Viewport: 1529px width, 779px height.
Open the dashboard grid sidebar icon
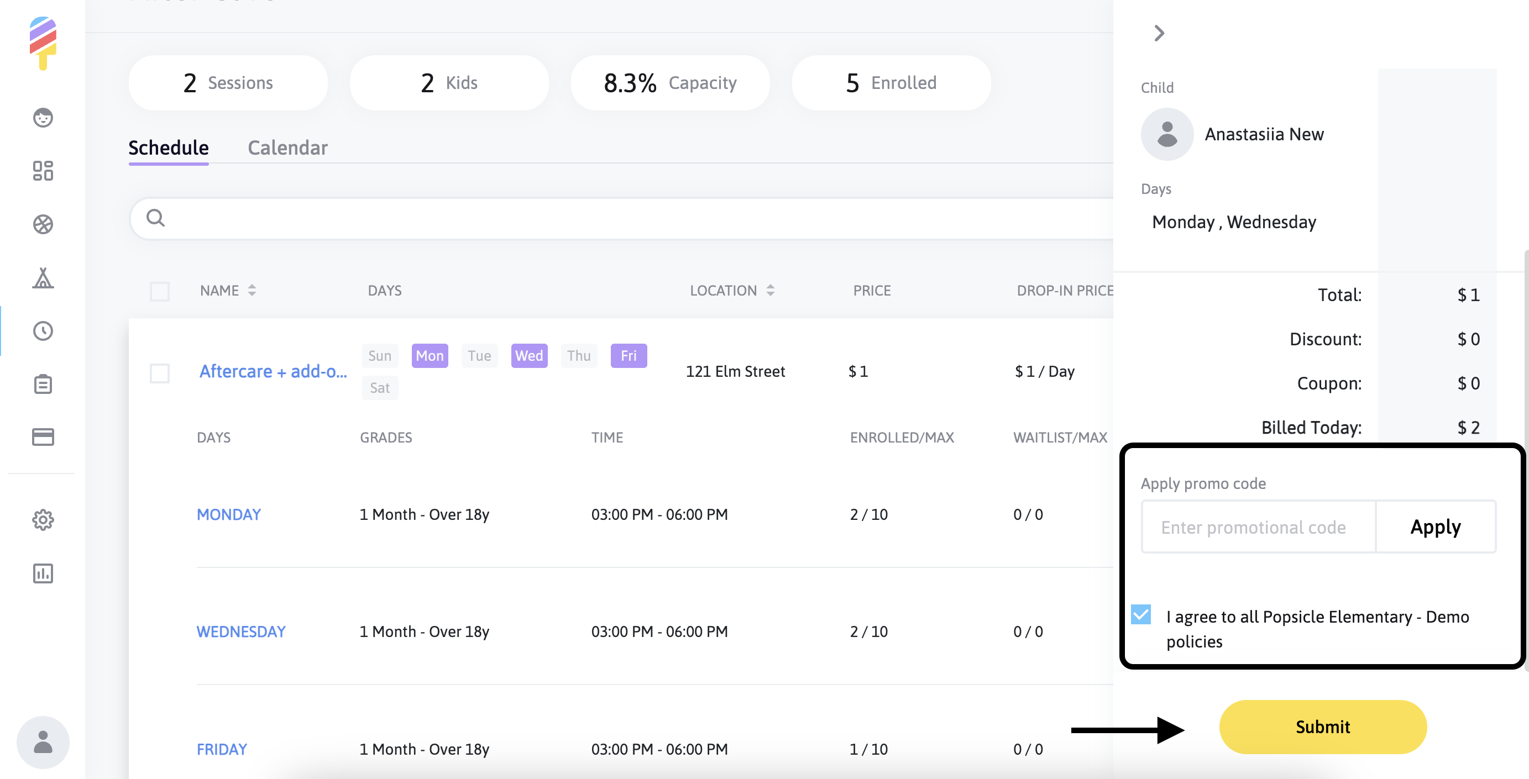click(43, 171)
